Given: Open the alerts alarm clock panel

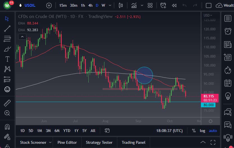Looking at the screenshot, I should click(228, 31).
